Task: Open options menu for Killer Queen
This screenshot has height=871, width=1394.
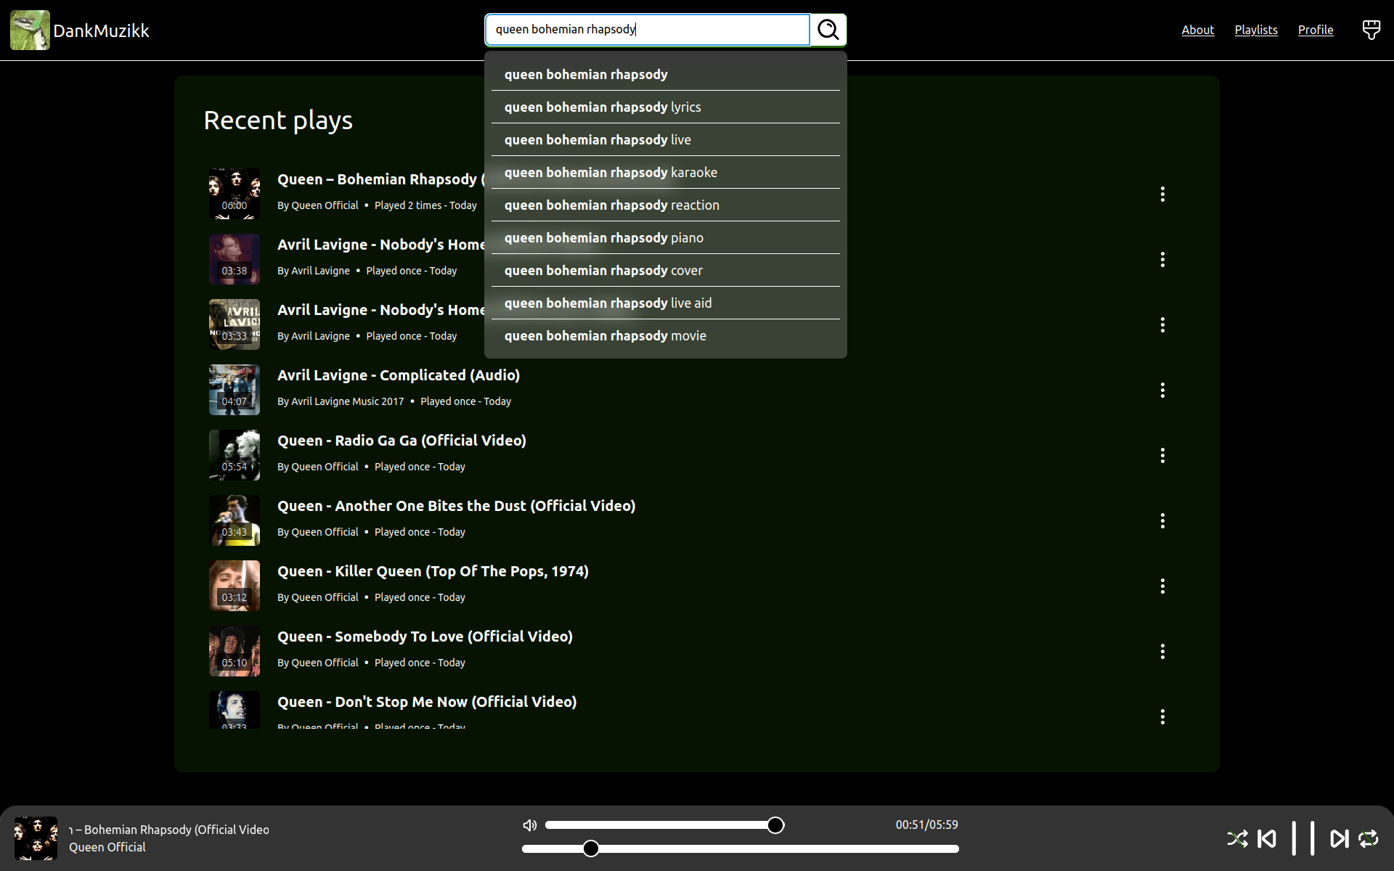Action: 1162,586
